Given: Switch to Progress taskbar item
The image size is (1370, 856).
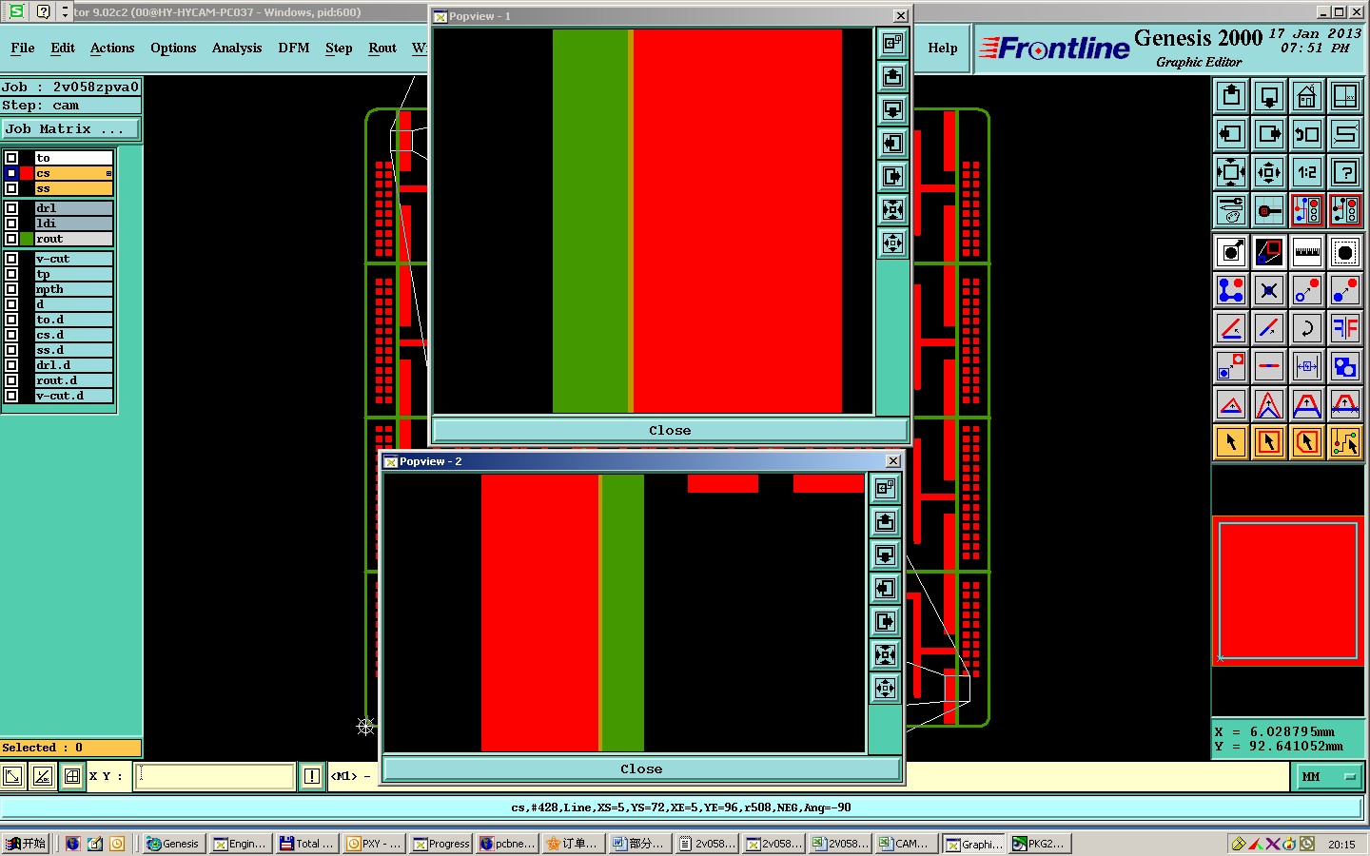Looking at the screenshot, I should click(441, 843).
